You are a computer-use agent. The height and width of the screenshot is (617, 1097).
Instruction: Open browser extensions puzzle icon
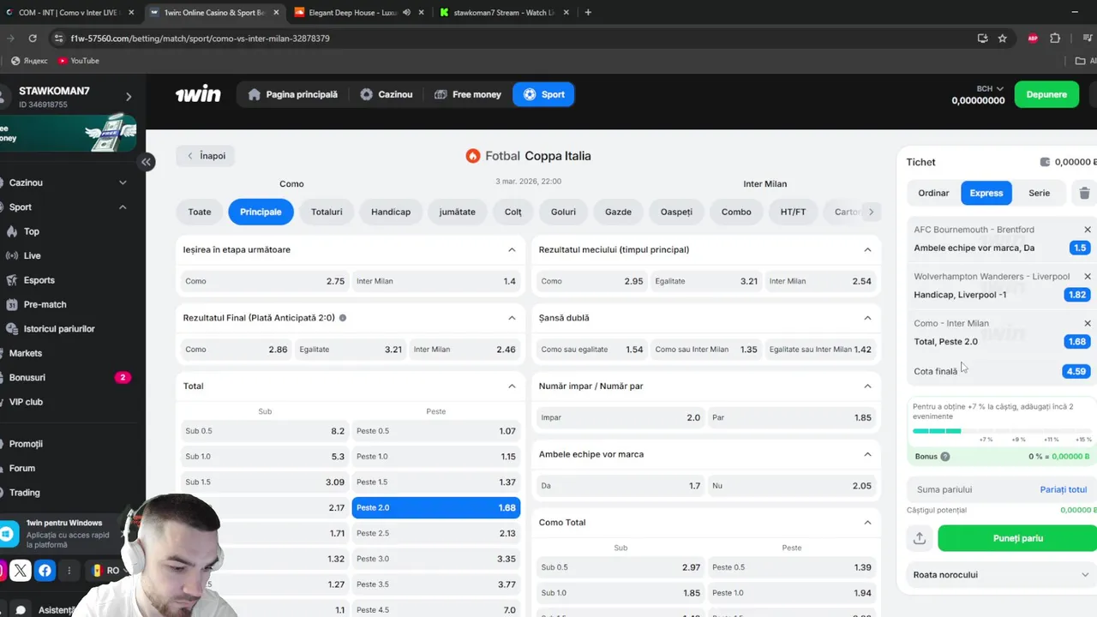tap(1055, 38)
